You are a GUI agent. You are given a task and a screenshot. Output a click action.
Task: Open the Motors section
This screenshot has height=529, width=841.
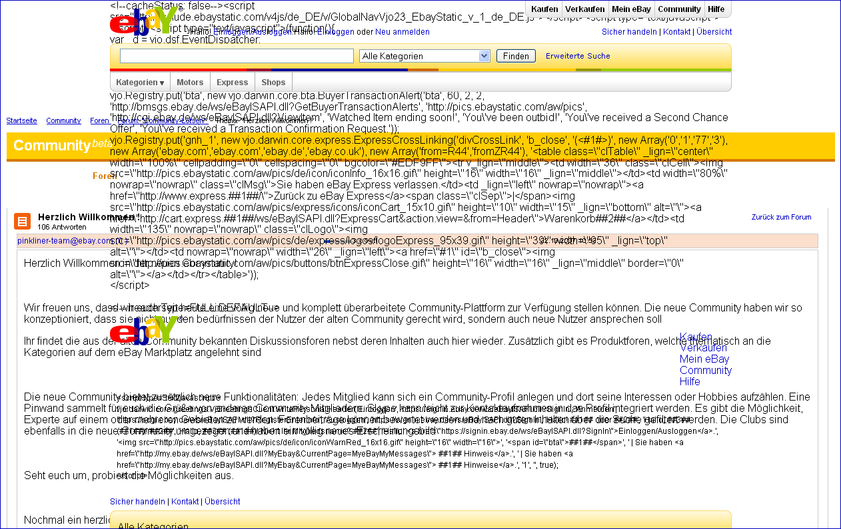pos(190,83)
